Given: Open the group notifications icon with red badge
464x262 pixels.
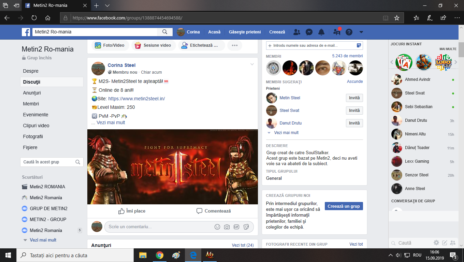Looking at the screenshot, I should (337, 32).
